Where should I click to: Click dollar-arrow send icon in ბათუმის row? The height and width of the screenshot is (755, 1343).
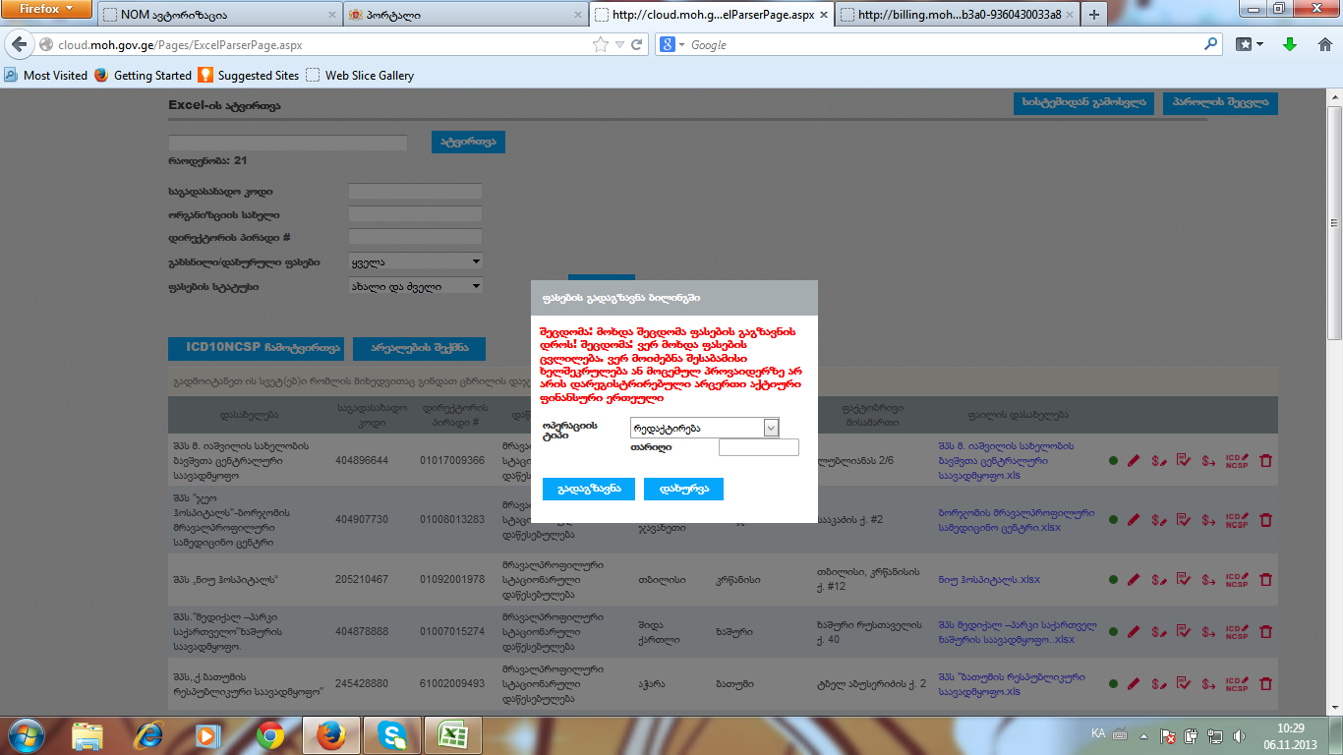1208,683
